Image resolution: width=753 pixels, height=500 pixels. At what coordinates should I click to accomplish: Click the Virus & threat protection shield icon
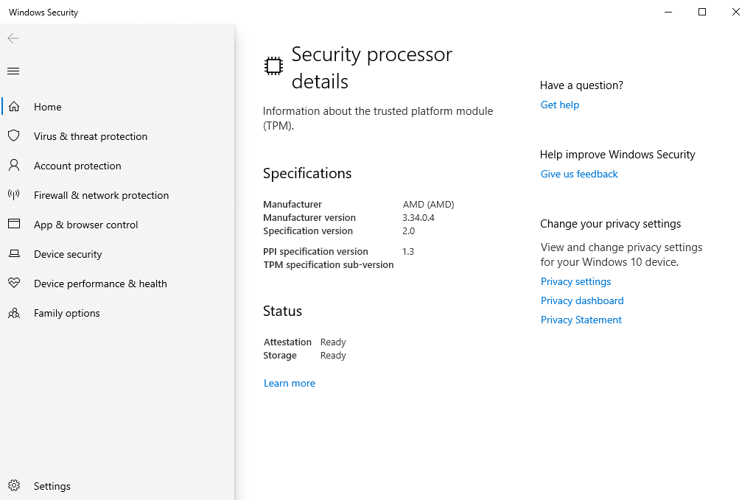[x=13, y=136]
